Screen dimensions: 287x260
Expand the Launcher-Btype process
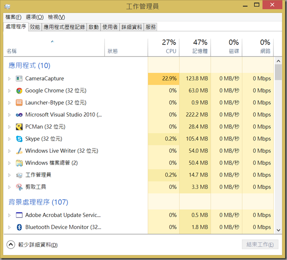(x=9, y=103)
